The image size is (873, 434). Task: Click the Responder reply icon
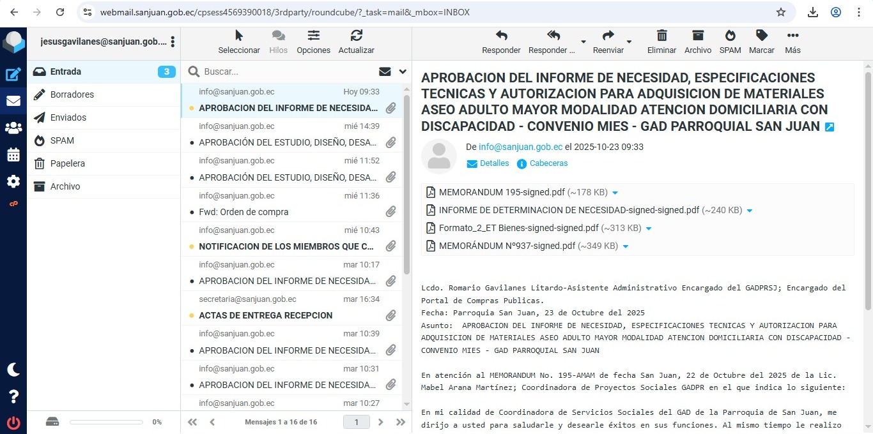click(x=501, y=41)
